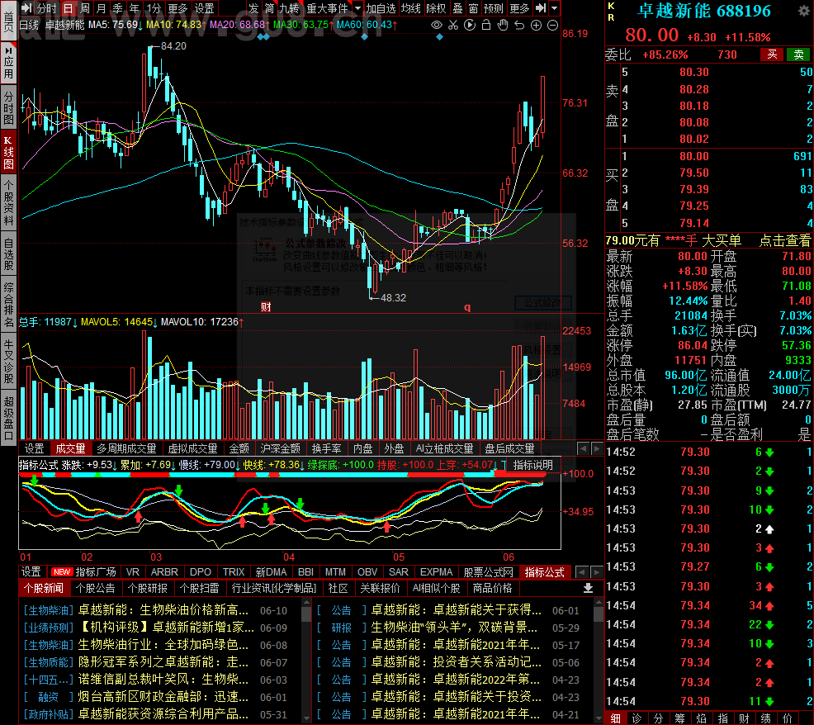This screenshot has width=814, height=725.
Task: Select the 季 quarterly period
Action: click(118, 8)
